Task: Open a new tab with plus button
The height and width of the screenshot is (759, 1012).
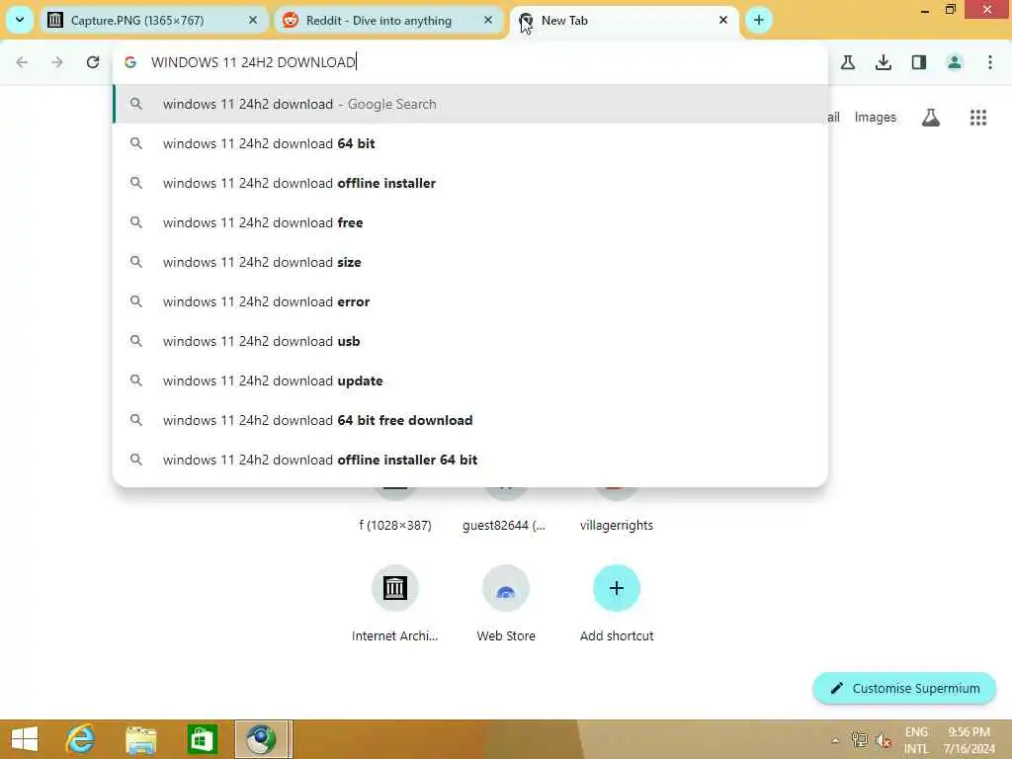Action: point(759,20)
